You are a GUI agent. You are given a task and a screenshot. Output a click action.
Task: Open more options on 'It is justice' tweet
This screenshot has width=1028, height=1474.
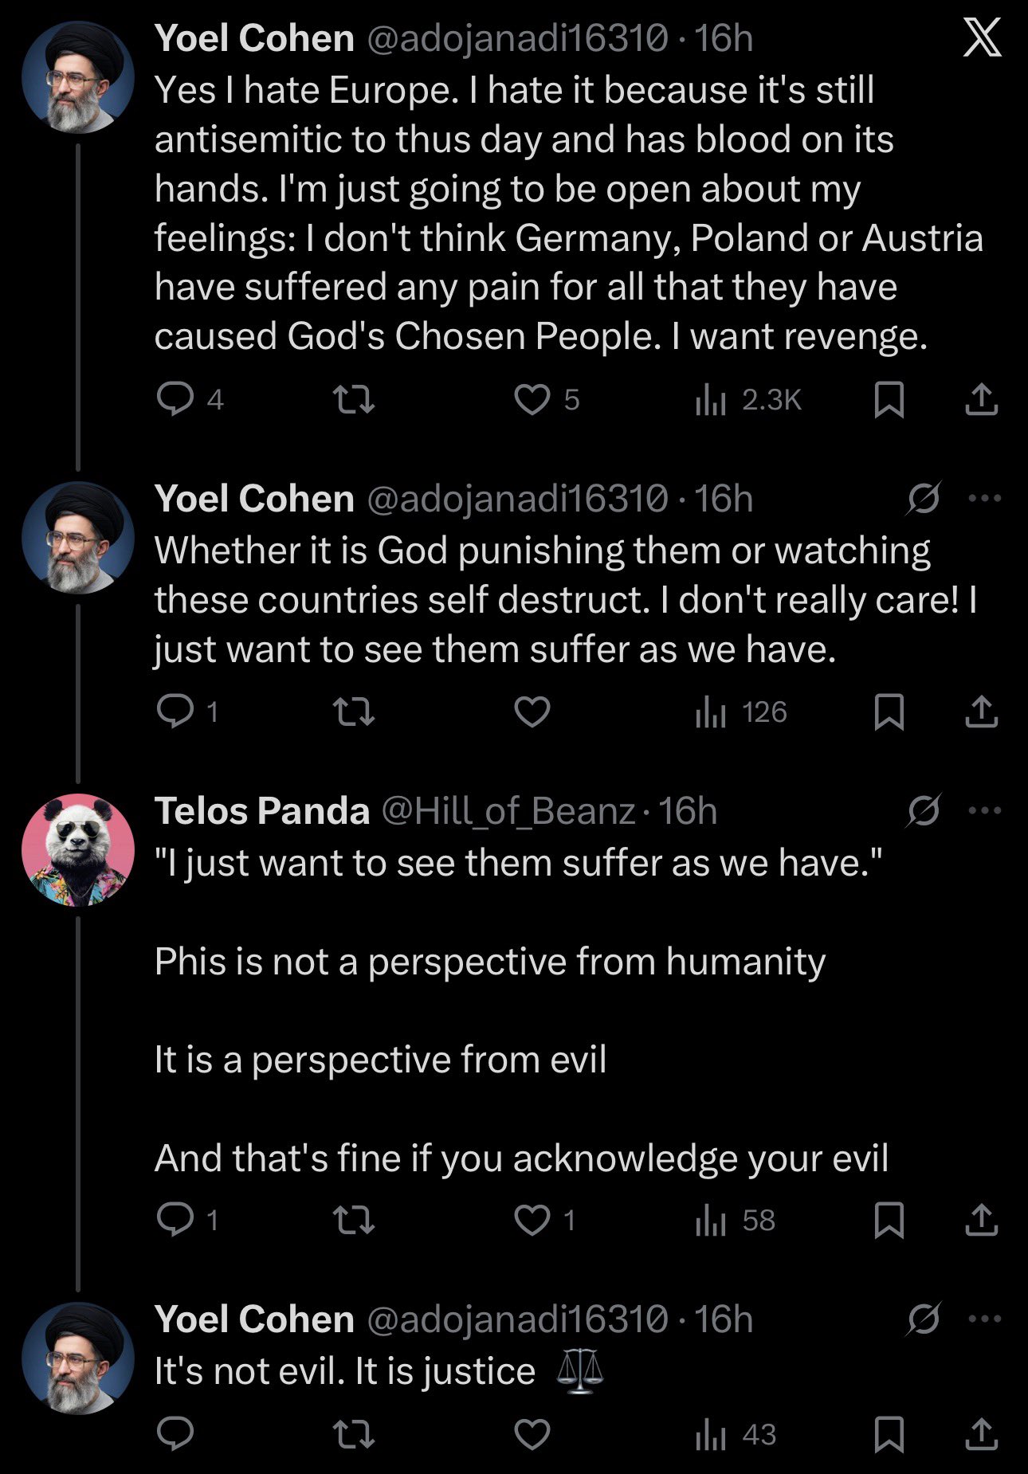click(x=984, y=1319)
